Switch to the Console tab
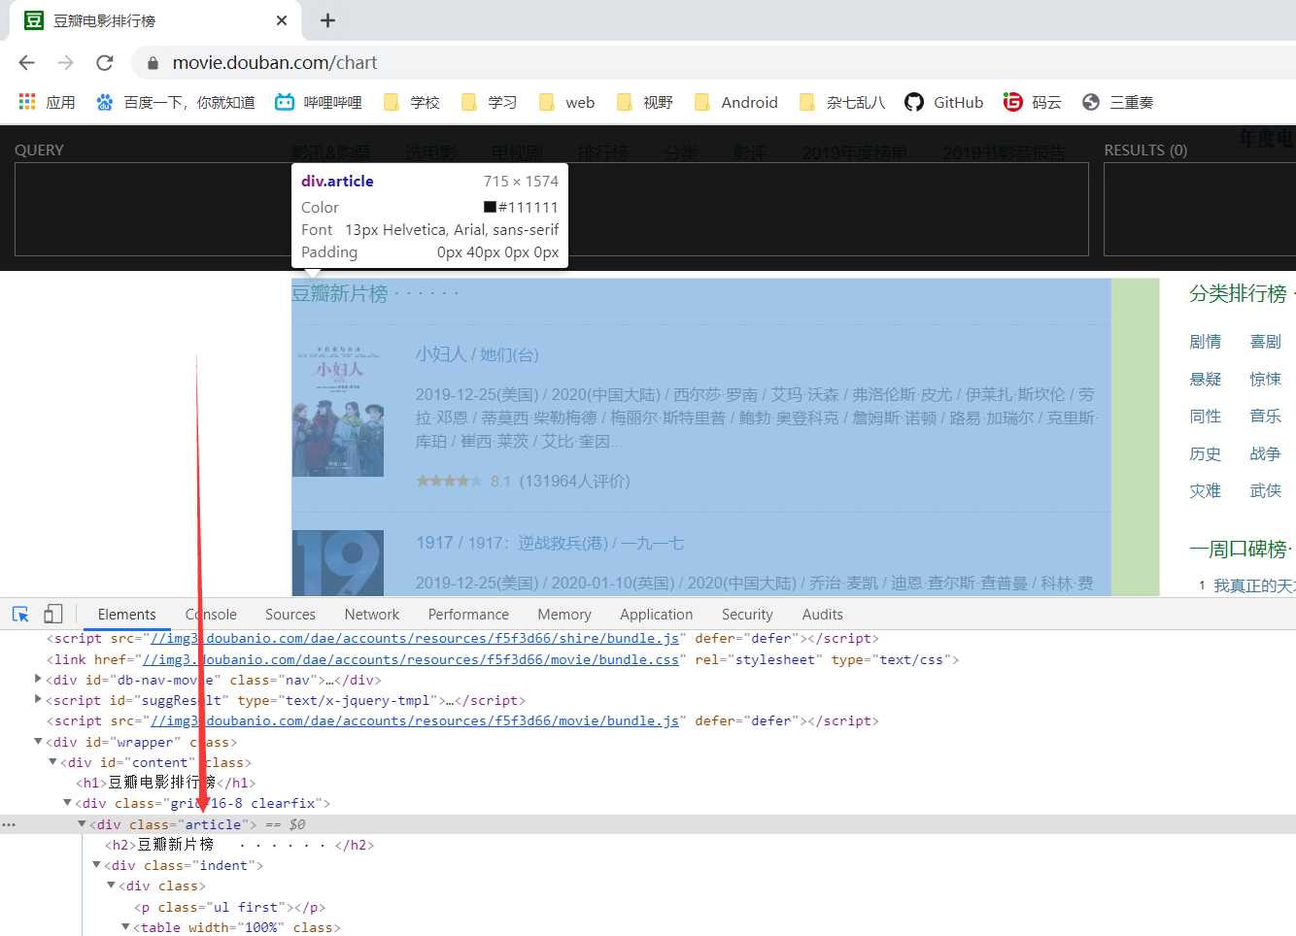The width and height of the screenshot is (1296, 936). pyautogui.click(x=211, y=614)
